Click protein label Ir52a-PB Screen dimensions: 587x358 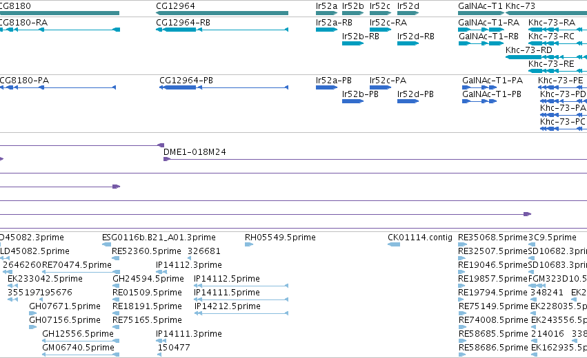tap(334, 81)
